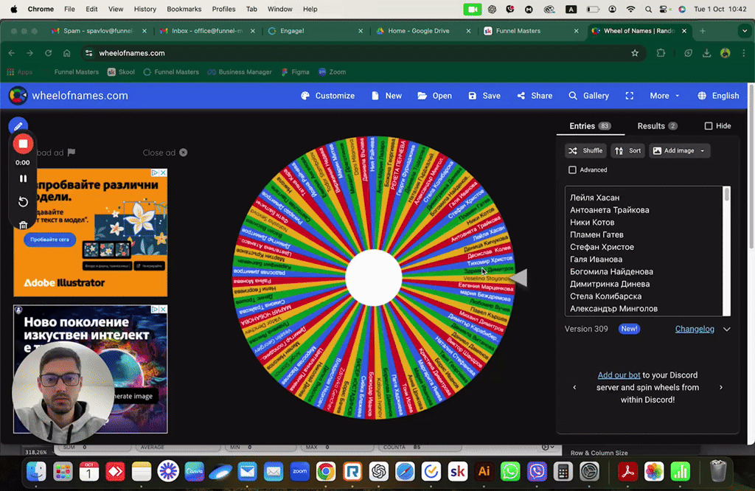The image size is (755, 491).
Task: Enable the Advanced checkbox
Action: (x=572, y=170)
